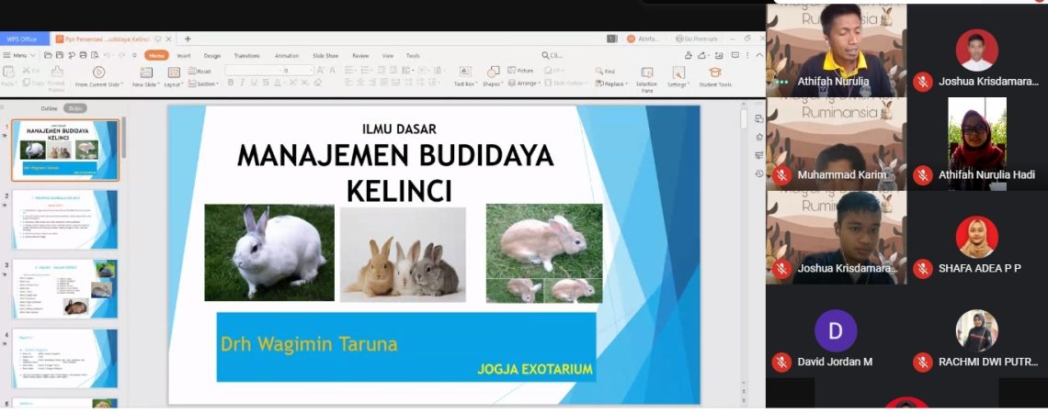Screen dimensions: 1048x413
Task: Select slide 2 thumbnail
Action: 65,219
